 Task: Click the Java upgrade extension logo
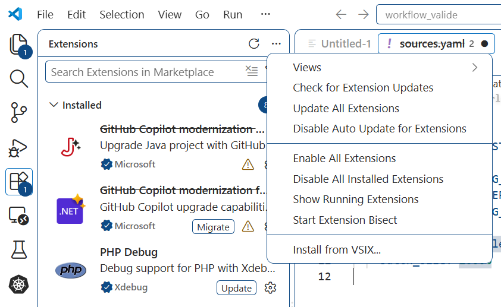click(71, 147)
